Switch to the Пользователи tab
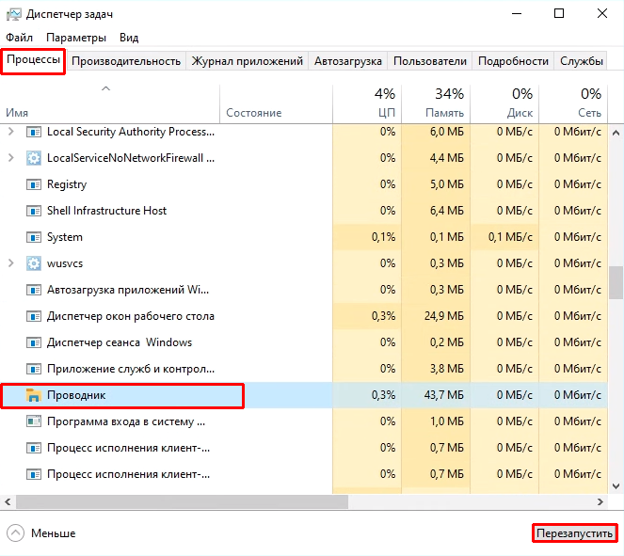 coord(430,61)
